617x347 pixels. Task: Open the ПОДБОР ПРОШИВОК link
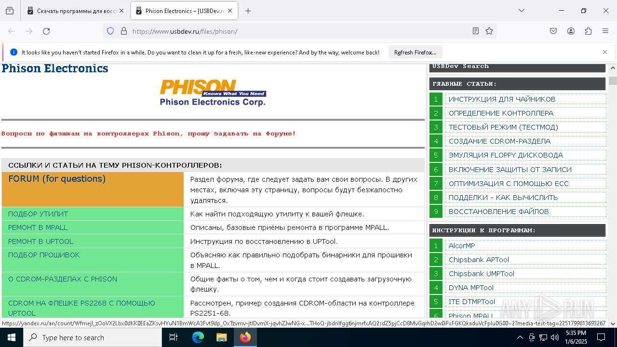[44, 255]
